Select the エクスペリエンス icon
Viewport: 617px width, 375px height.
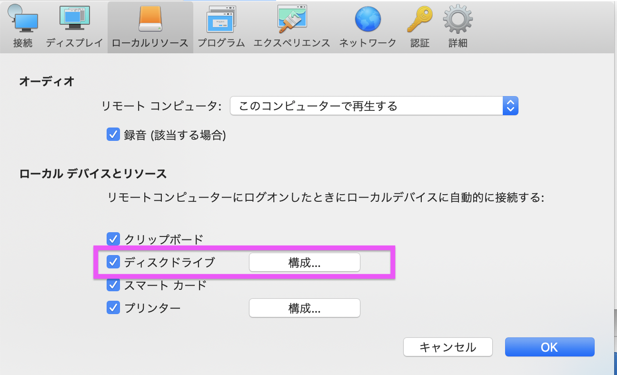click(x=291, y=19)
